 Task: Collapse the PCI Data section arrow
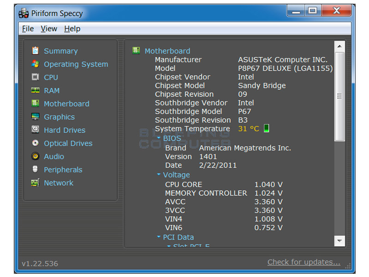pyautogui.click(x=159, y=236)
